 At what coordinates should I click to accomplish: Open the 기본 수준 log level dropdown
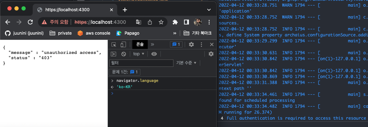pyautogui.click(x=186, y=63)
